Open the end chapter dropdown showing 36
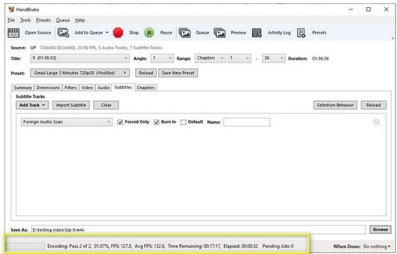 click(273, 58)
